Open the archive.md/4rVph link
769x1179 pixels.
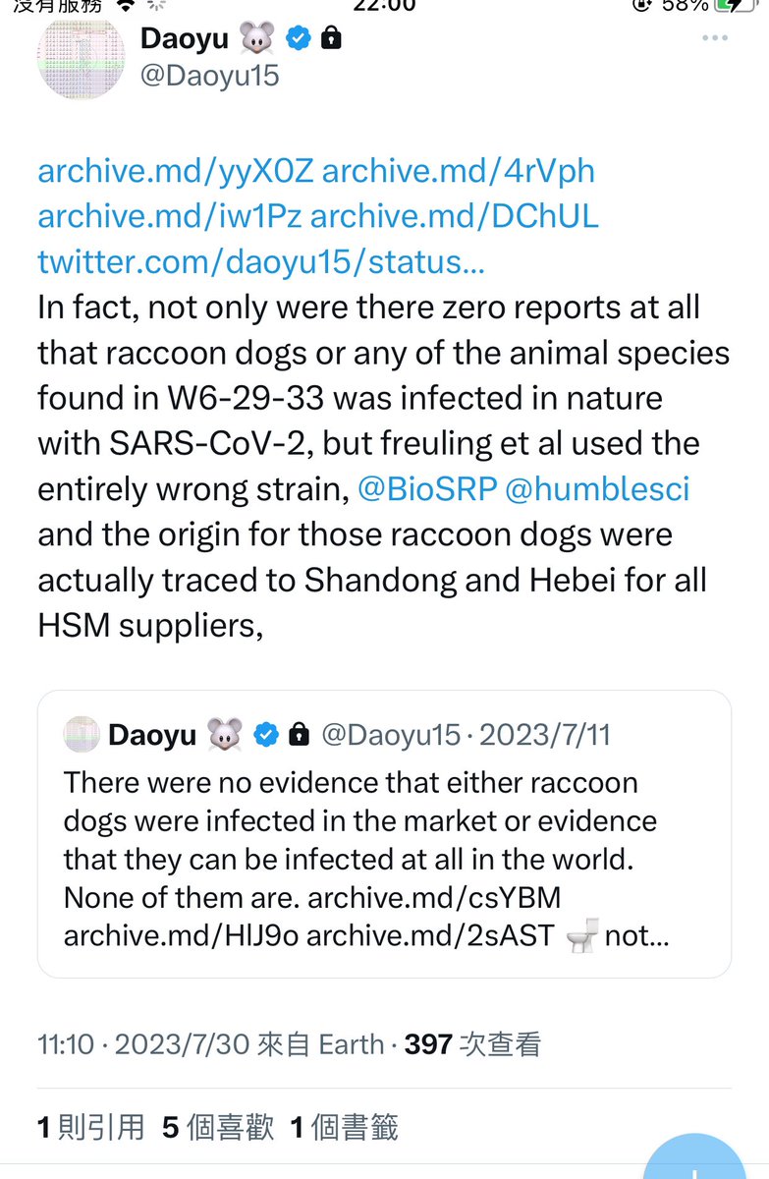click(x=458, y=171)
